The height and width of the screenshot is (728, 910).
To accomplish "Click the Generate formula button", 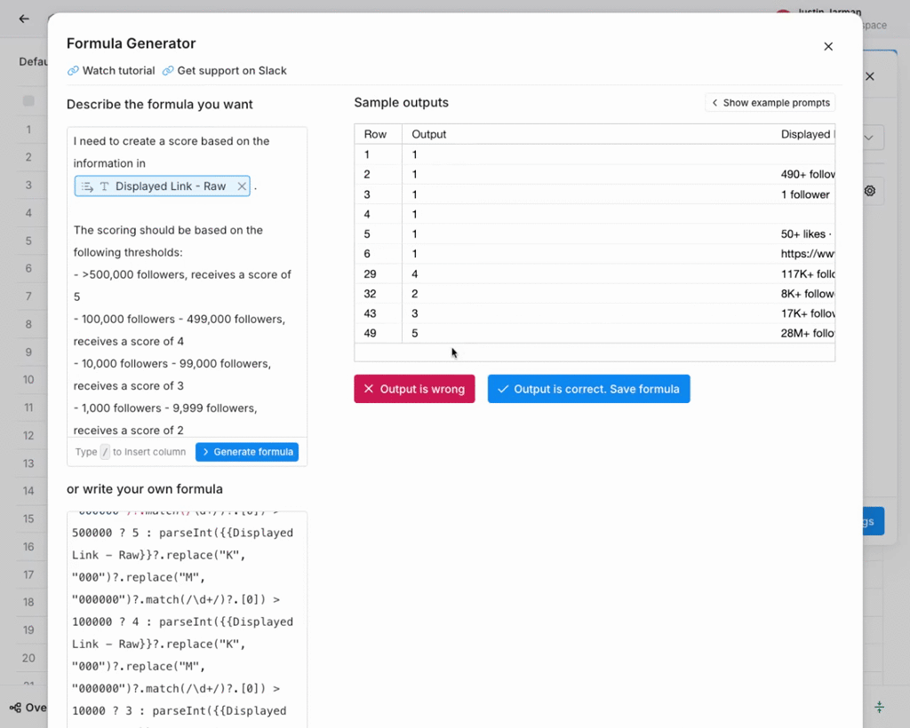I will (247, 452).
